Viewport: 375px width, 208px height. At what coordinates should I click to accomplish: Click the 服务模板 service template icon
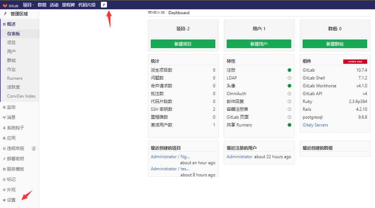pos(4,169)
